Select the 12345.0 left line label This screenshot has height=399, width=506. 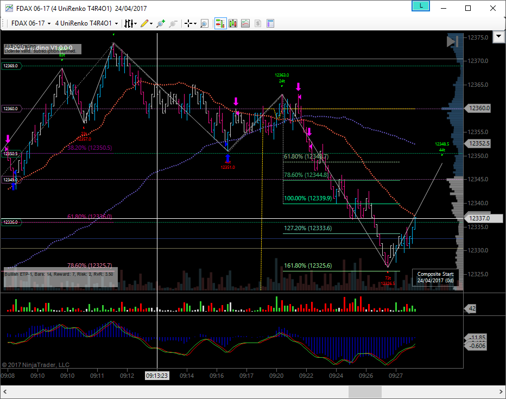tap(11, 180)
